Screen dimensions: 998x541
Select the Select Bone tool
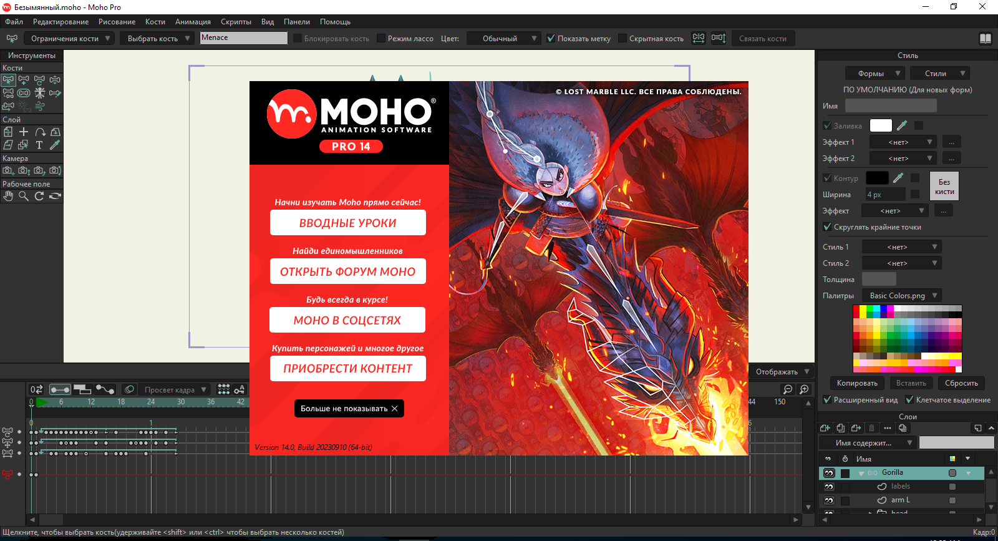pos(8,80)
